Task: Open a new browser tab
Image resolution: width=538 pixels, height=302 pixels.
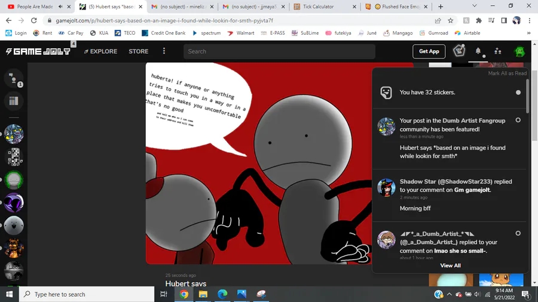Action: coord(441,7)
